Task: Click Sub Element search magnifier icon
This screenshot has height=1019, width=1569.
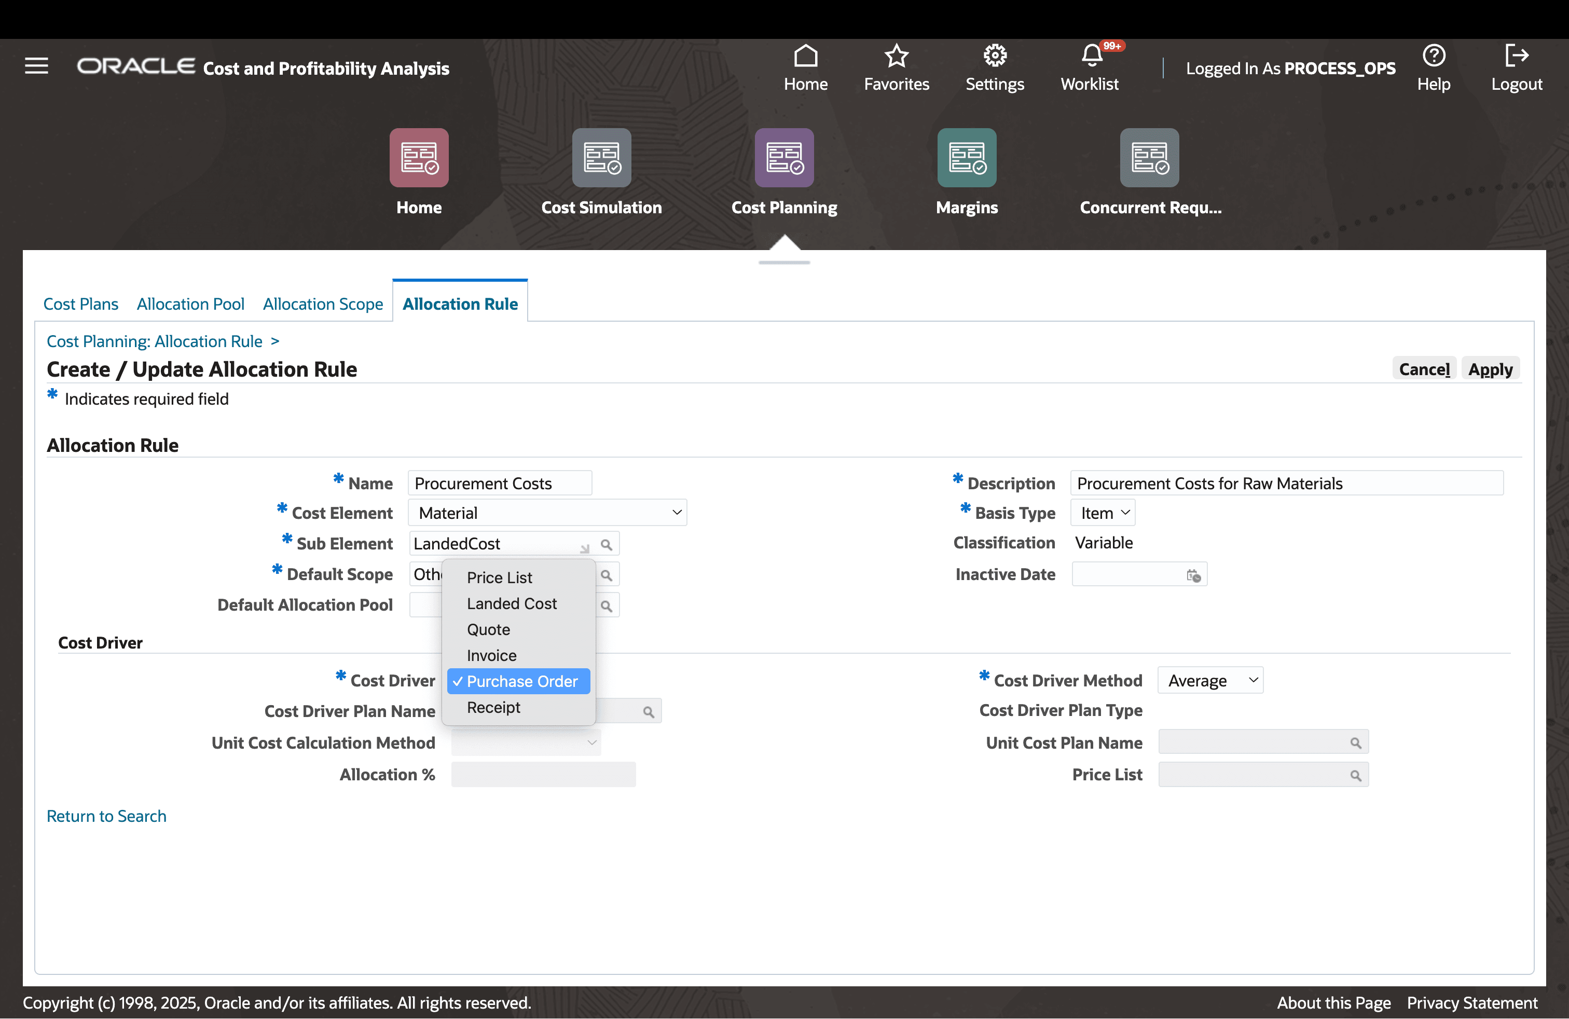Action: tap(606, 545)
